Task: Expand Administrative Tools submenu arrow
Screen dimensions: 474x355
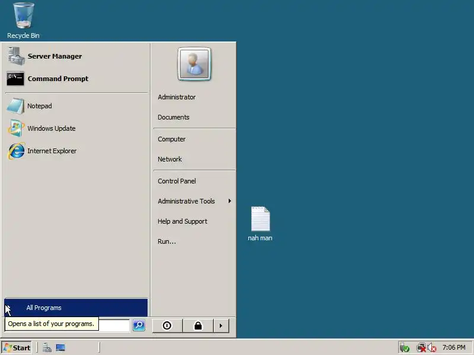Action: click(230, 201)
